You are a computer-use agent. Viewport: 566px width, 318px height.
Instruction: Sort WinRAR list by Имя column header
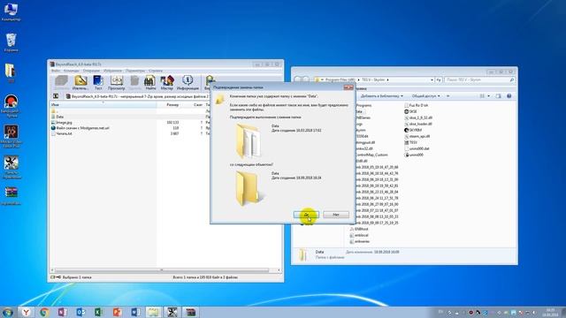pyautogui.click(x=103, y=104)
